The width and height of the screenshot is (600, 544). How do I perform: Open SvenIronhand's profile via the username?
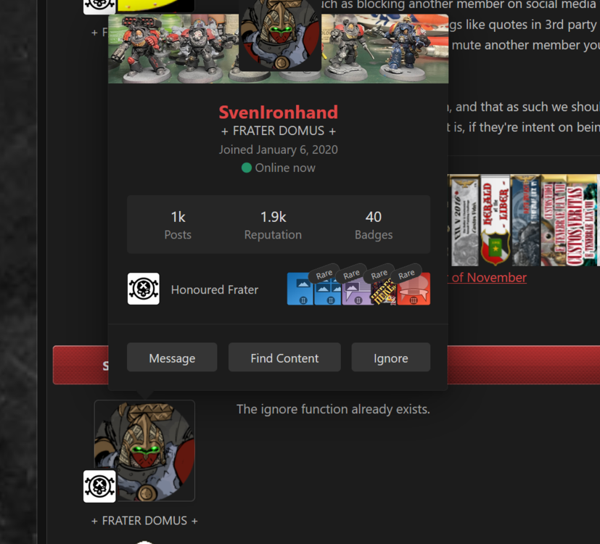click(x=278, y=112)
